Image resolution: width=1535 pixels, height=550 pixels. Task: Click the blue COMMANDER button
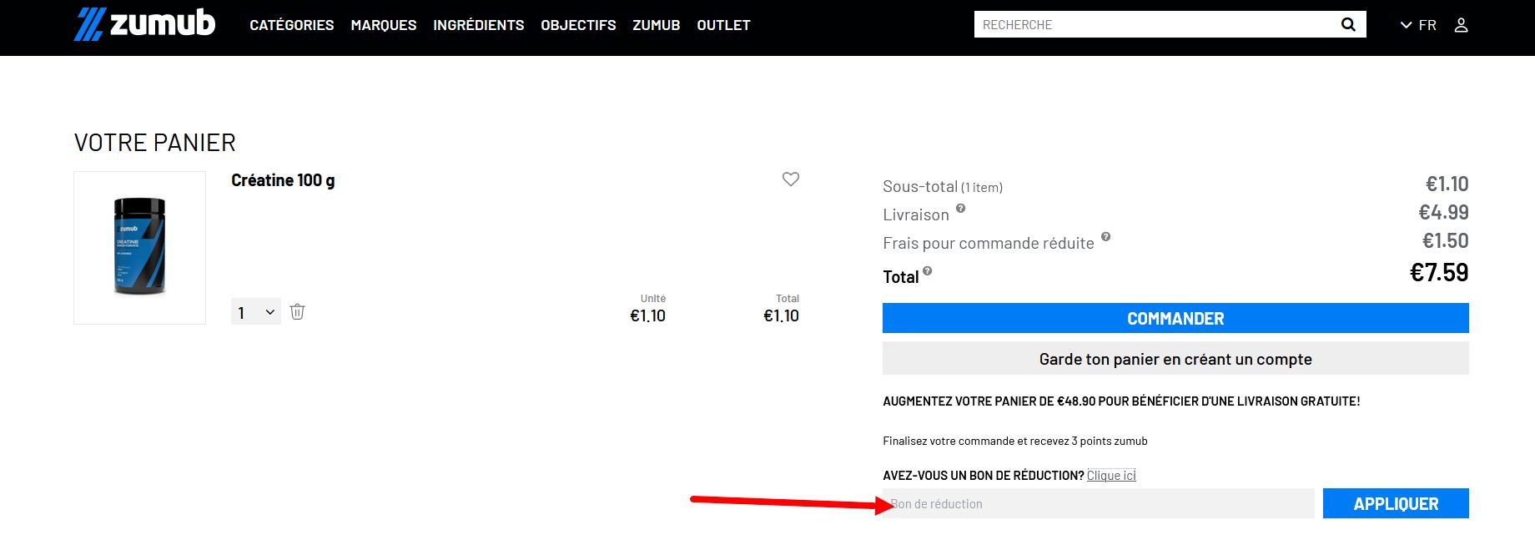click(x=1175, y=318)
